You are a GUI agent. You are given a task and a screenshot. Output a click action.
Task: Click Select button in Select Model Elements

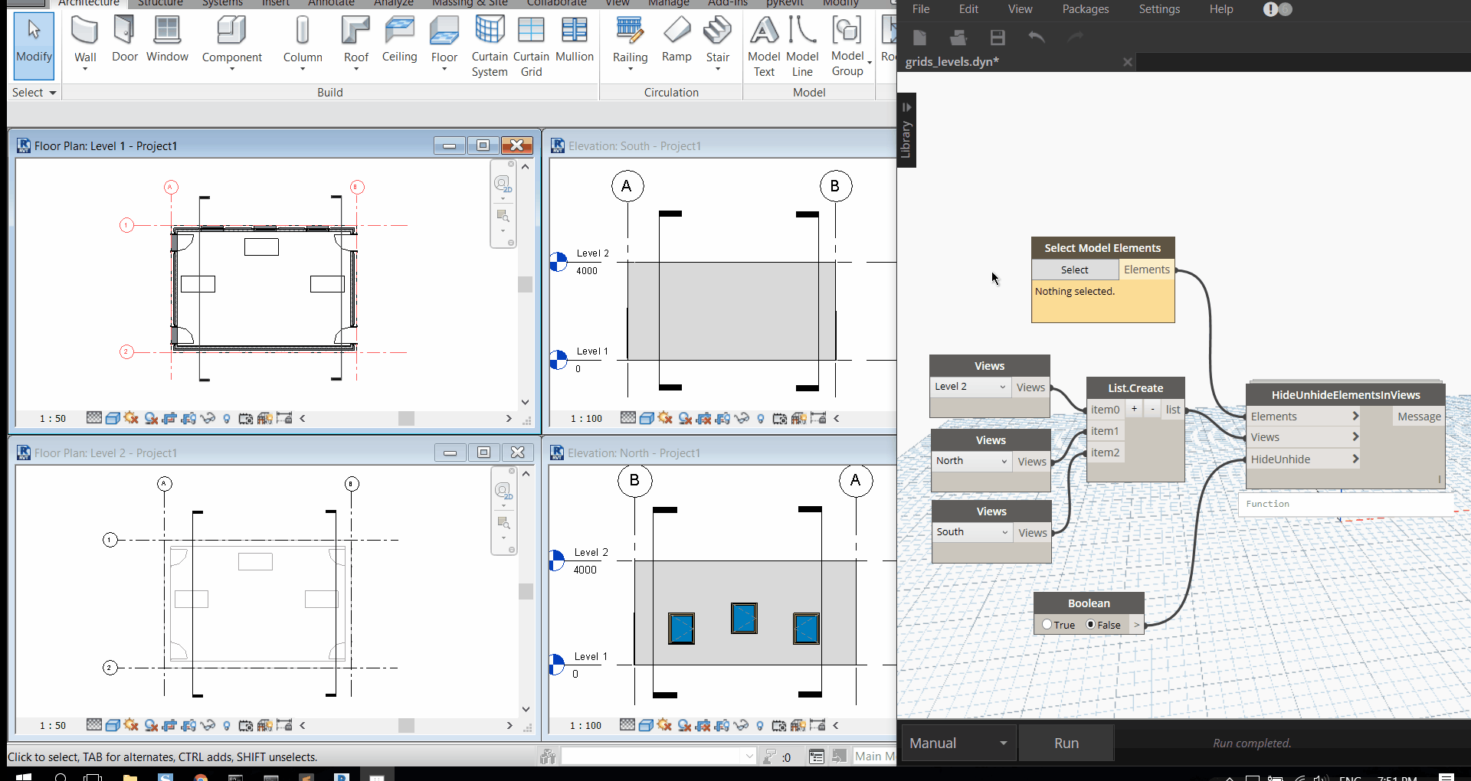pos(1074,270)
